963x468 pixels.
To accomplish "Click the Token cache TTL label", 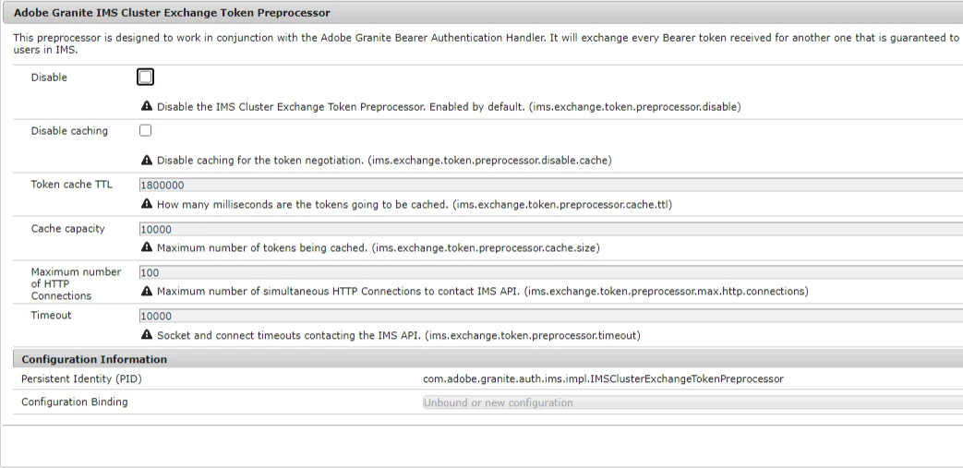I will pyautogui.click(x=72, y=185).
